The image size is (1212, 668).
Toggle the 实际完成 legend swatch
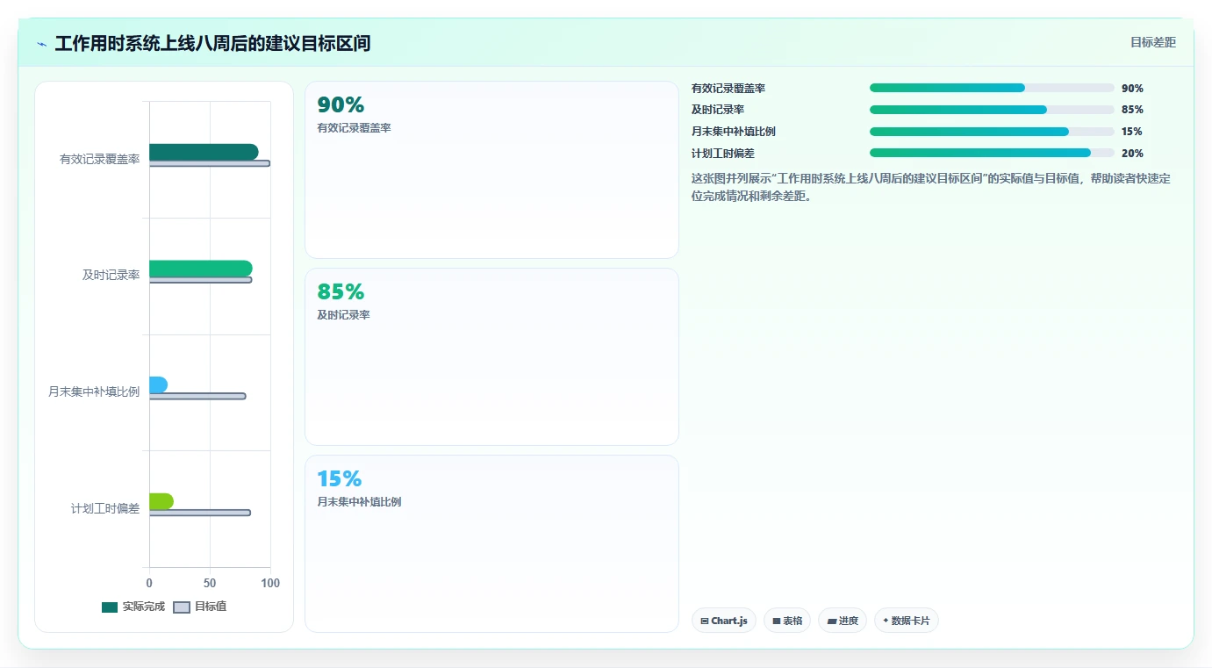tap(110, 607)
